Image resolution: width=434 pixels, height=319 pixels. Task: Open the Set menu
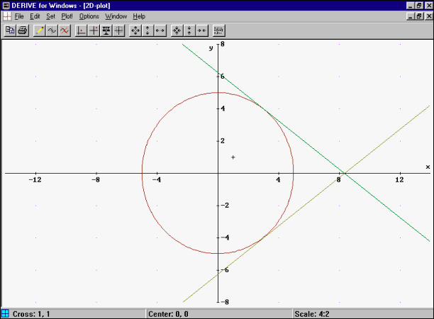tap(50, 16)
